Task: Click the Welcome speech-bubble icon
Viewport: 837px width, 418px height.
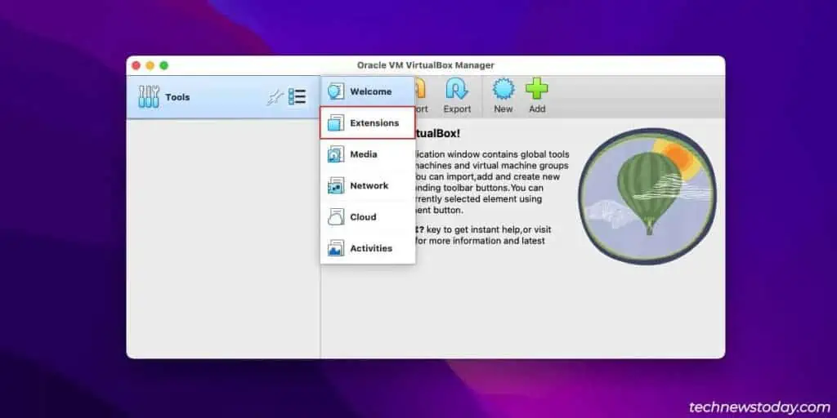Action: (x=336, y=91)
